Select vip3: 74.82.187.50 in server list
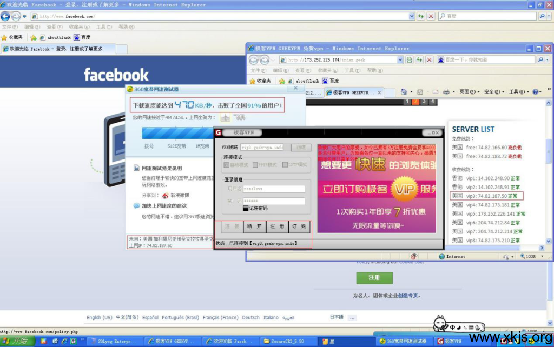Image resolution: width=554 pixels, height=347 pixels. click(486, 196)
